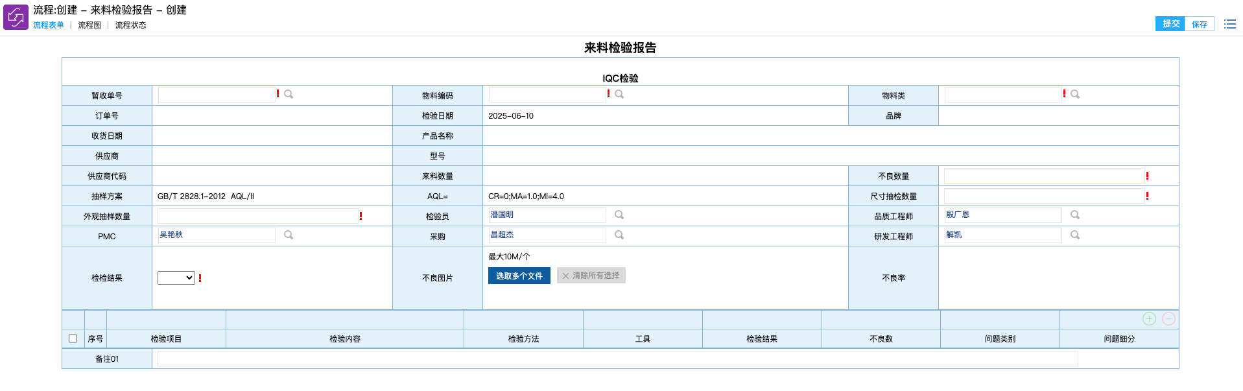Toggle the select-all checkbox in table header
The height and width of the screenshot is (391, 1243).
[x=73, y=338]
